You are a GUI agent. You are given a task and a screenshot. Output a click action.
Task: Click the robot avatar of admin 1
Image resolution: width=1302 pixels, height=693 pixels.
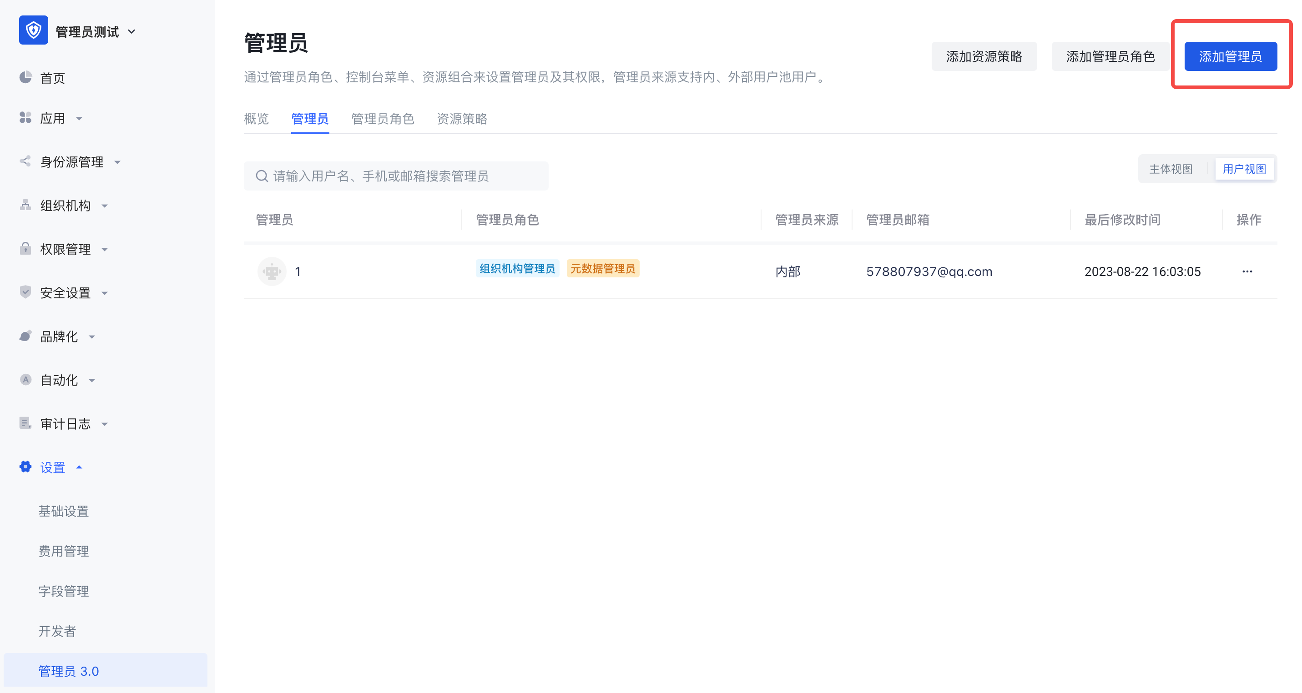[x=272, y=272]
